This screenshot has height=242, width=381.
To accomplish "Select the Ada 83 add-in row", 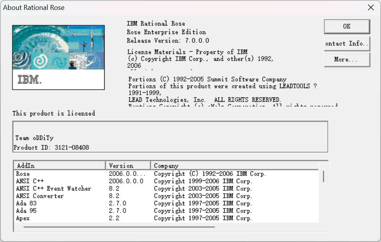I will pos(166,203).
